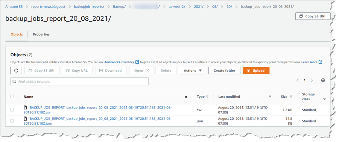Go to next page arrow in pagination

(x=312, y=80)
